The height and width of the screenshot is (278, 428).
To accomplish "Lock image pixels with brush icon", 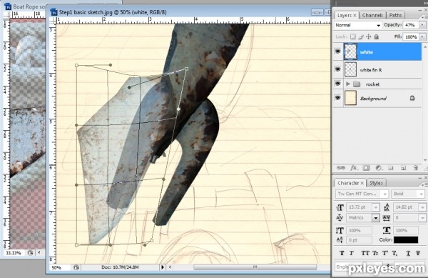I will 361,36.
